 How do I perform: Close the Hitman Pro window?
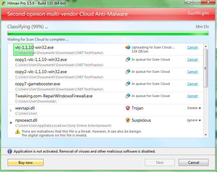click(208, 2)
